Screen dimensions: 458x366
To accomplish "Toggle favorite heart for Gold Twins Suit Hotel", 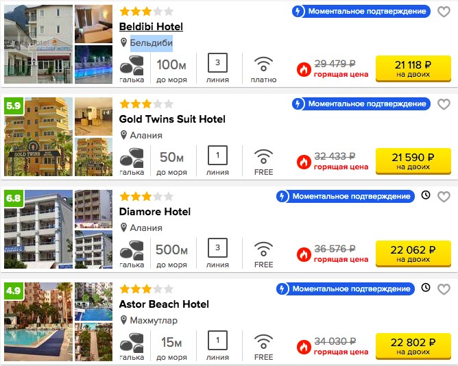I will (x=444, y=104).
